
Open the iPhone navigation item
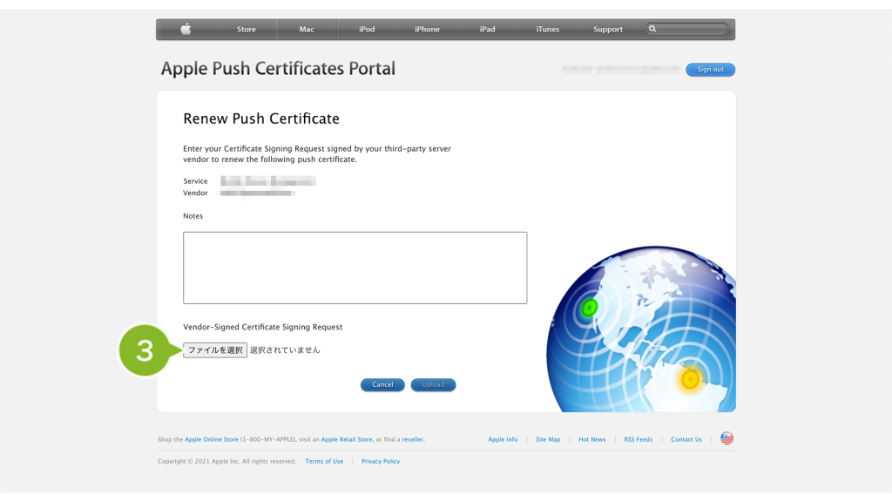click(x=427, y=30)
